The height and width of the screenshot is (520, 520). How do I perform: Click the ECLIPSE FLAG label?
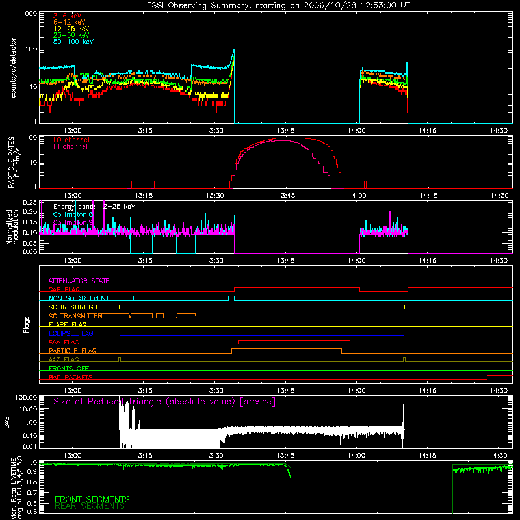pyautogui.click(x=71, y=333)
